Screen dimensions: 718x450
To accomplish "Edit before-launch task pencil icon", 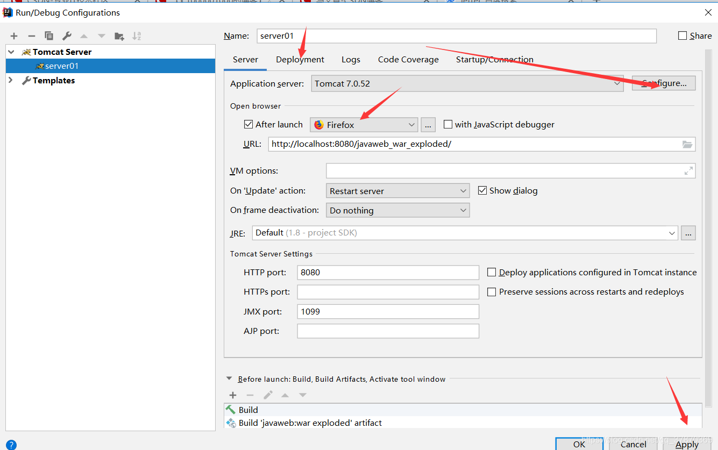I will [x=268, y=395].
